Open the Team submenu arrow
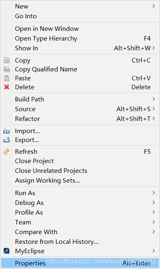 154,222
